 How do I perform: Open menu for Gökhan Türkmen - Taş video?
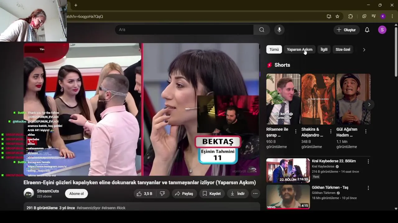tap(368, 188)
